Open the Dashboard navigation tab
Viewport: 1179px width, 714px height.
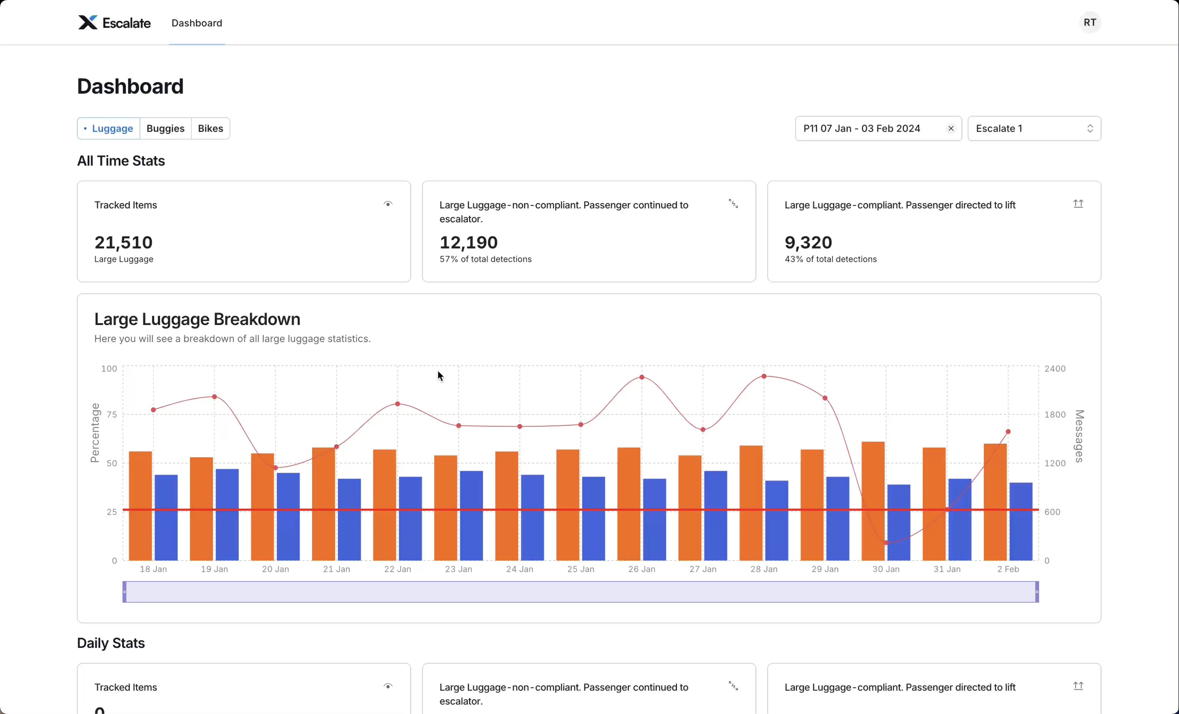[x=196, y=23]
